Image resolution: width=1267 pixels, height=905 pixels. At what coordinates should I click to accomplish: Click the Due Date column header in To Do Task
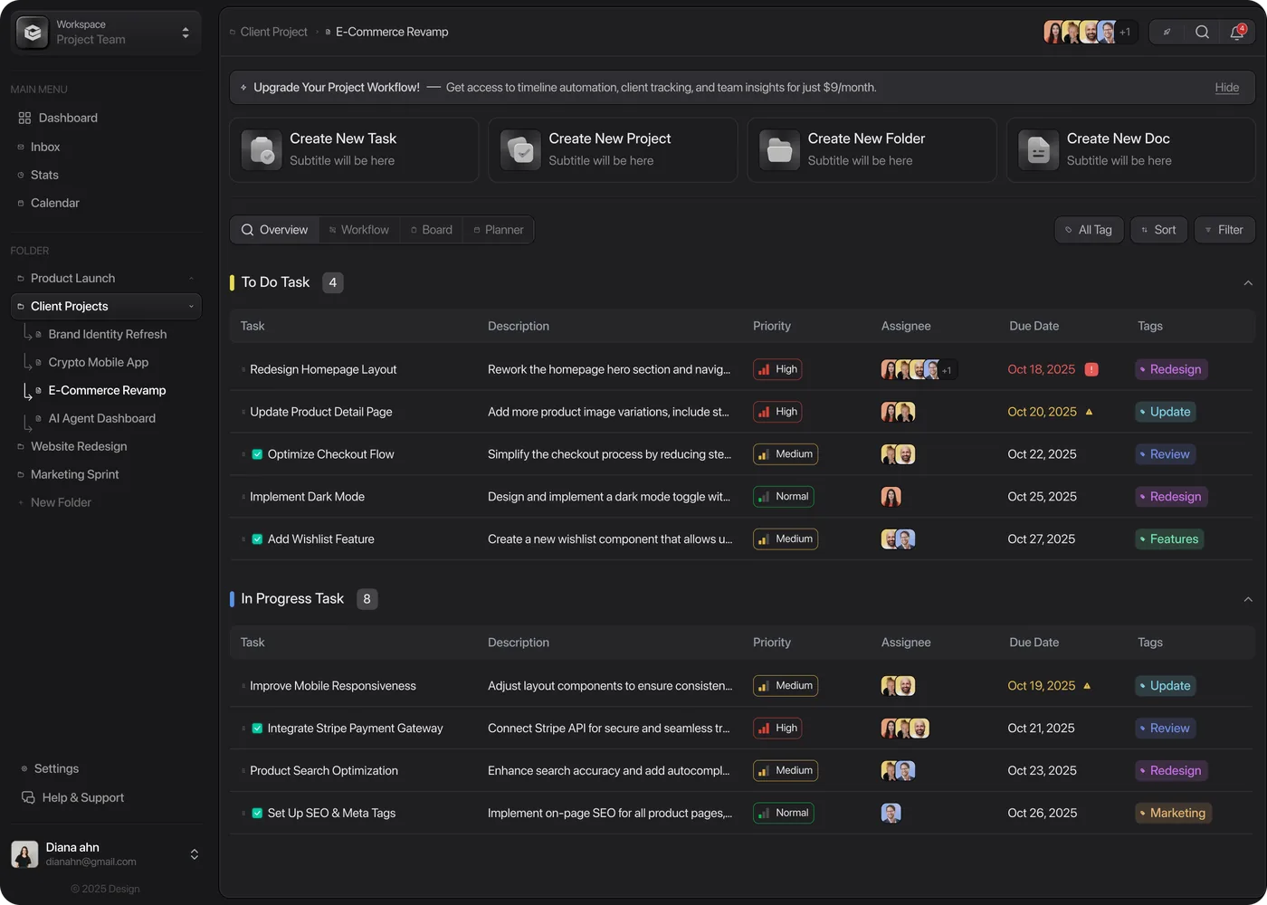pos(1034,326)
